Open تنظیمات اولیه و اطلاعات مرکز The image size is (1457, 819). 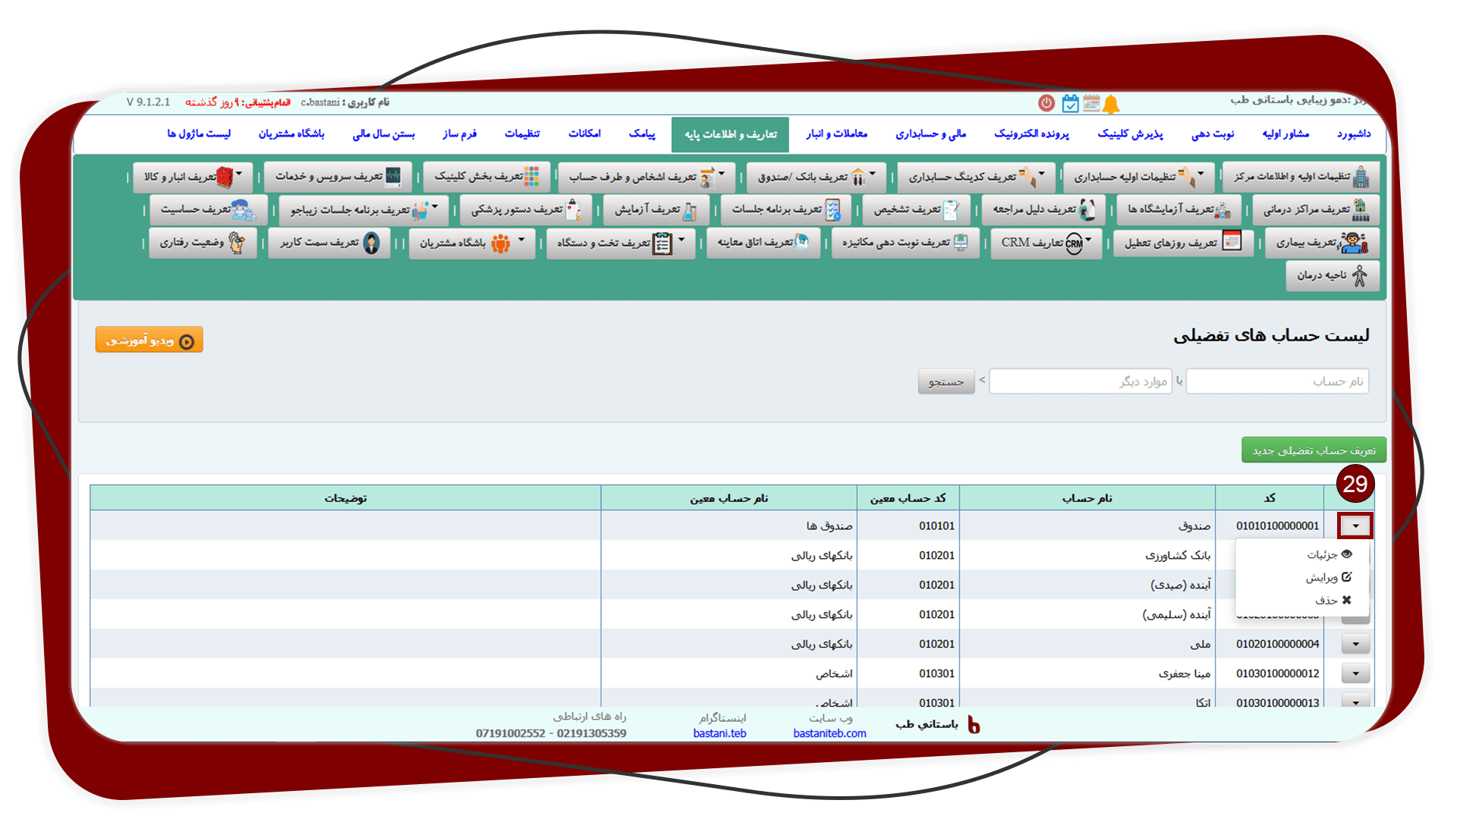pos(1301,177)
